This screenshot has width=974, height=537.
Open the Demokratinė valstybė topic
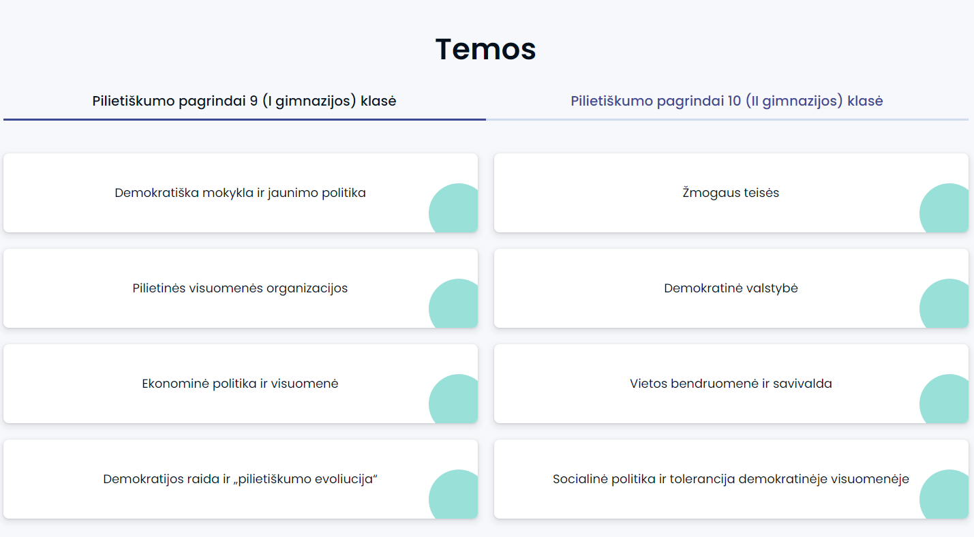point(731,288)
